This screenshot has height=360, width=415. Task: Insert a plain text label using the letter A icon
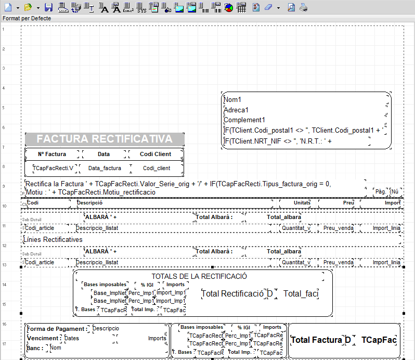point(103,7)
